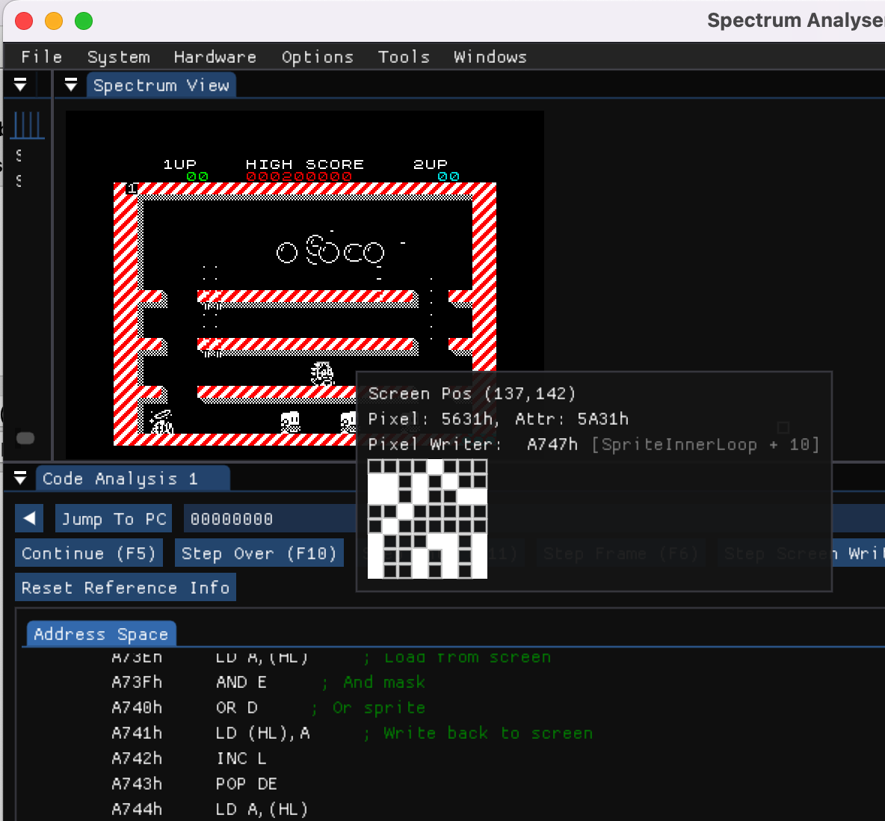The width and height of the screenshot is (885, 821).
Task: Expand the Spectrum View panel dropdown arrow
Action: (70, 84)
